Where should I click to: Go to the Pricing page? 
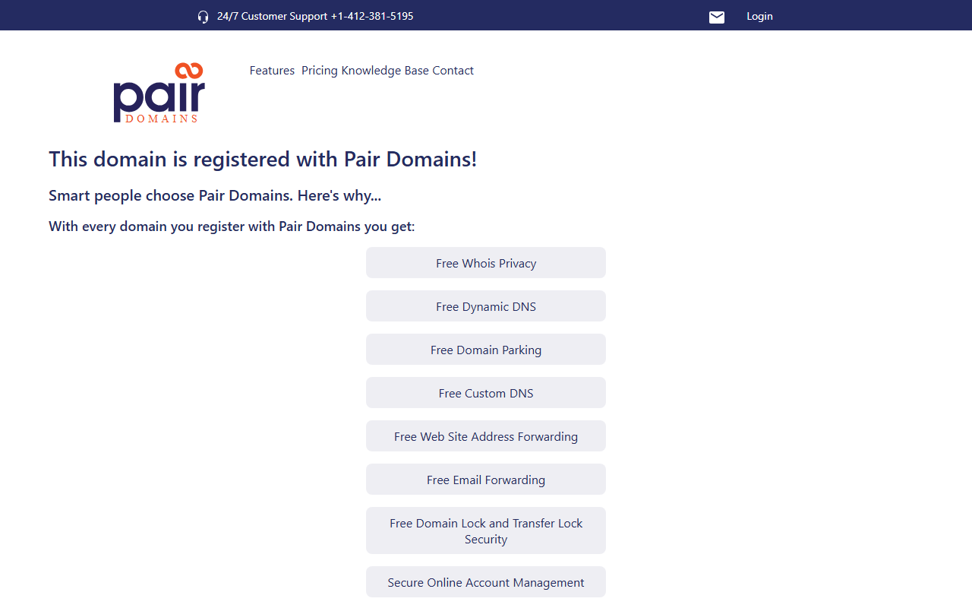[x=320, y=71]
